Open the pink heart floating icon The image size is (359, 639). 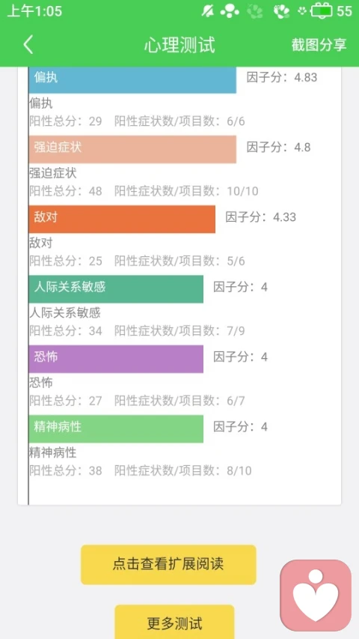tap(316, 595)
